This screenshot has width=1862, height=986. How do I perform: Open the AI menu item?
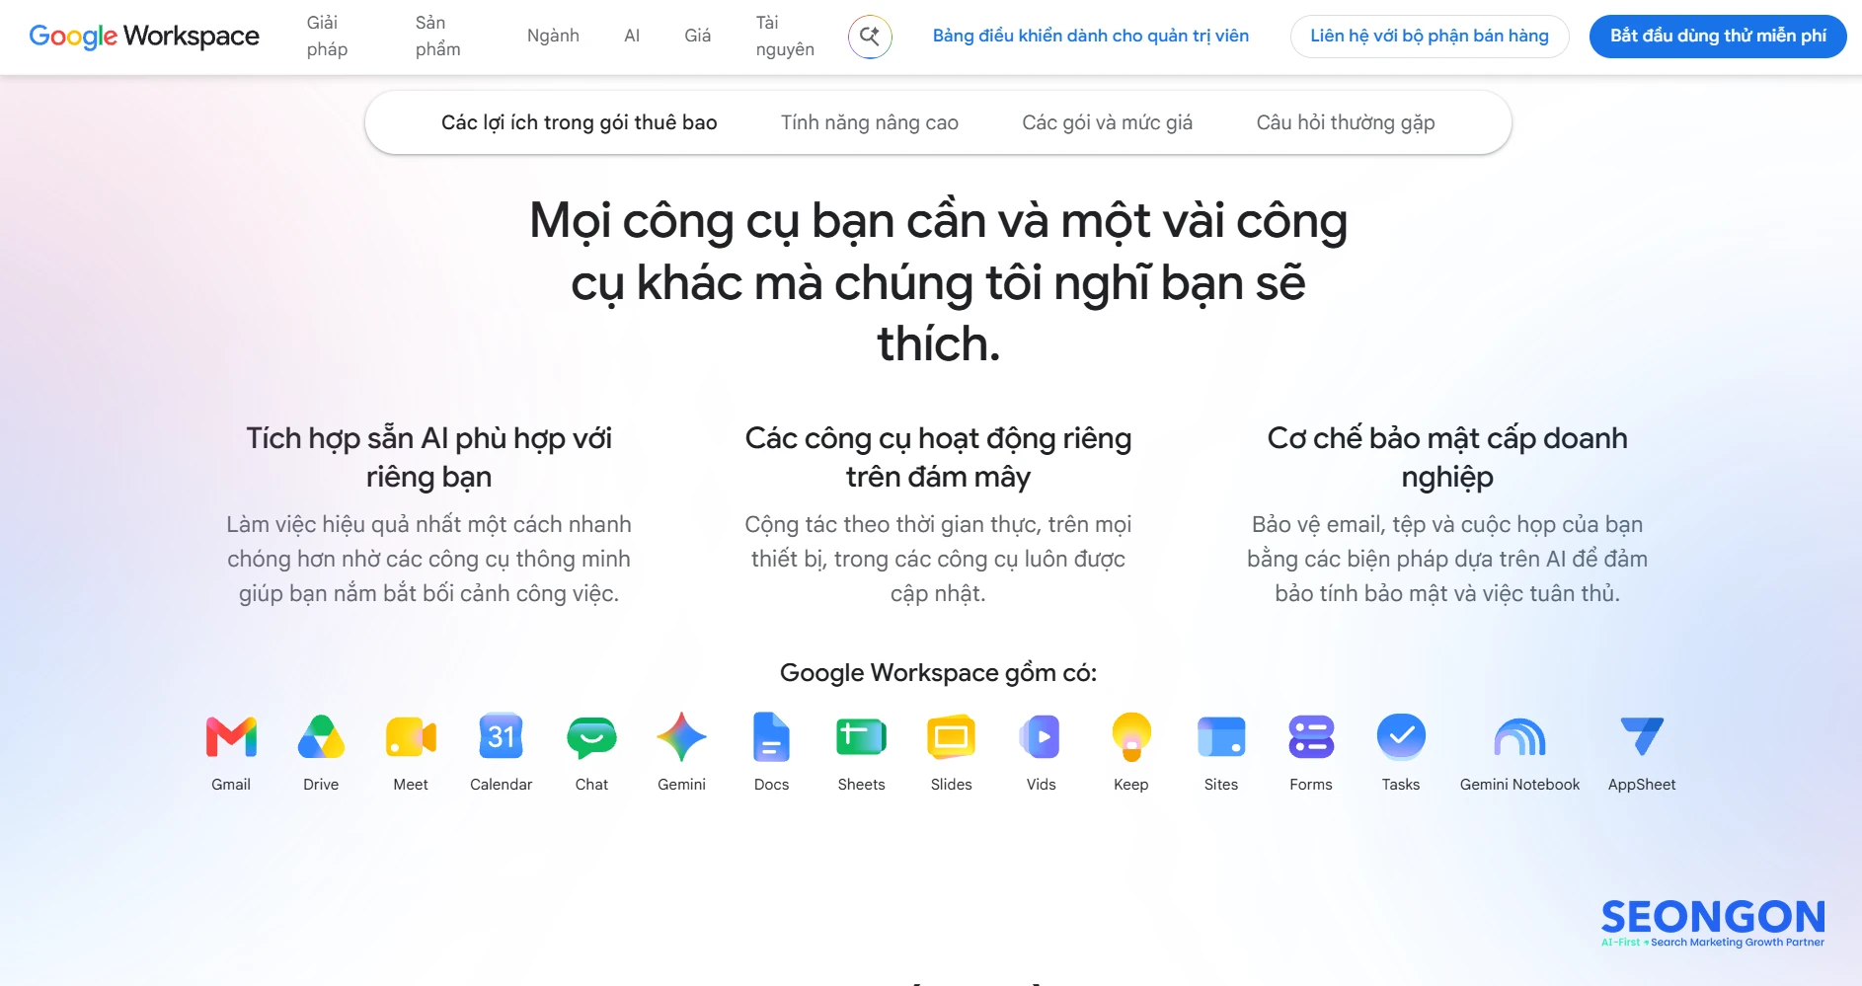tap(632, 37)
